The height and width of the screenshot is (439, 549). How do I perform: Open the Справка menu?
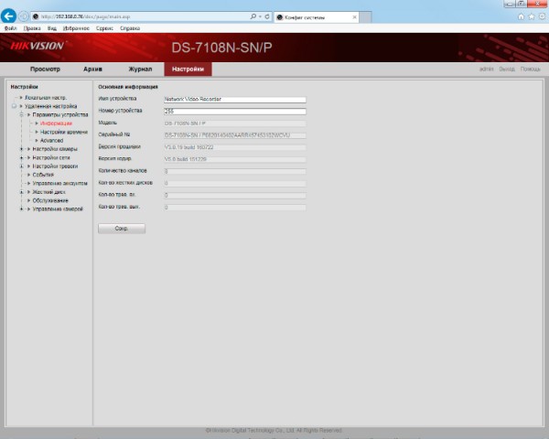point(130,28)
